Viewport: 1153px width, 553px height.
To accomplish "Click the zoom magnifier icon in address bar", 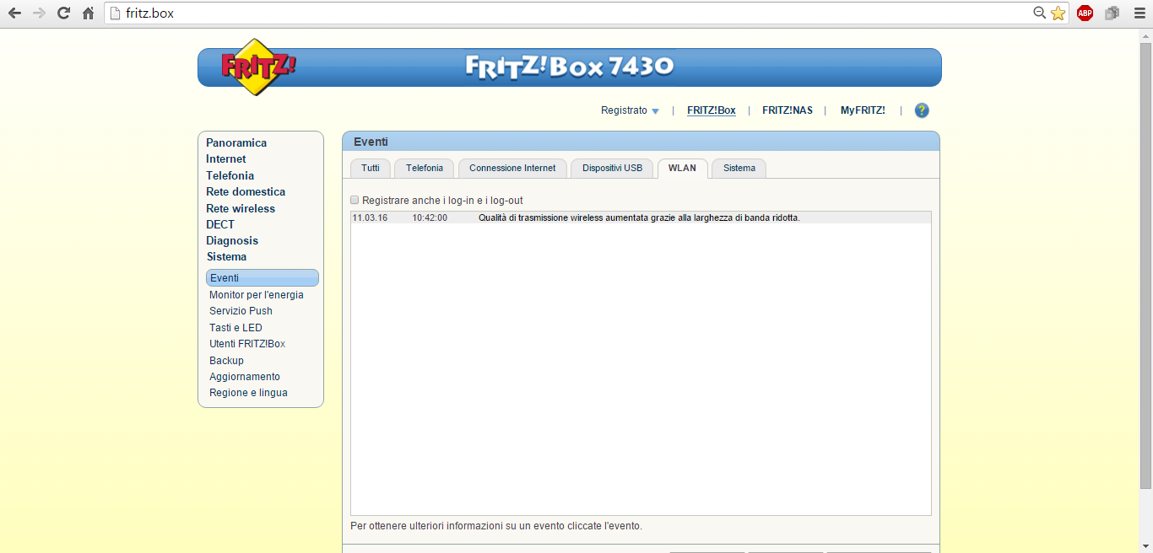I will pyautogui.click(x=1039, y=13).
